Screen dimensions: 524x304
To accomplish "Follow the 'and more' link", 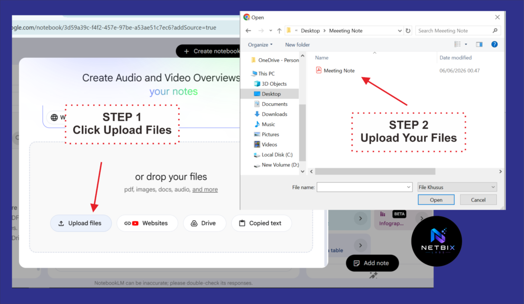I will [205, 190].
